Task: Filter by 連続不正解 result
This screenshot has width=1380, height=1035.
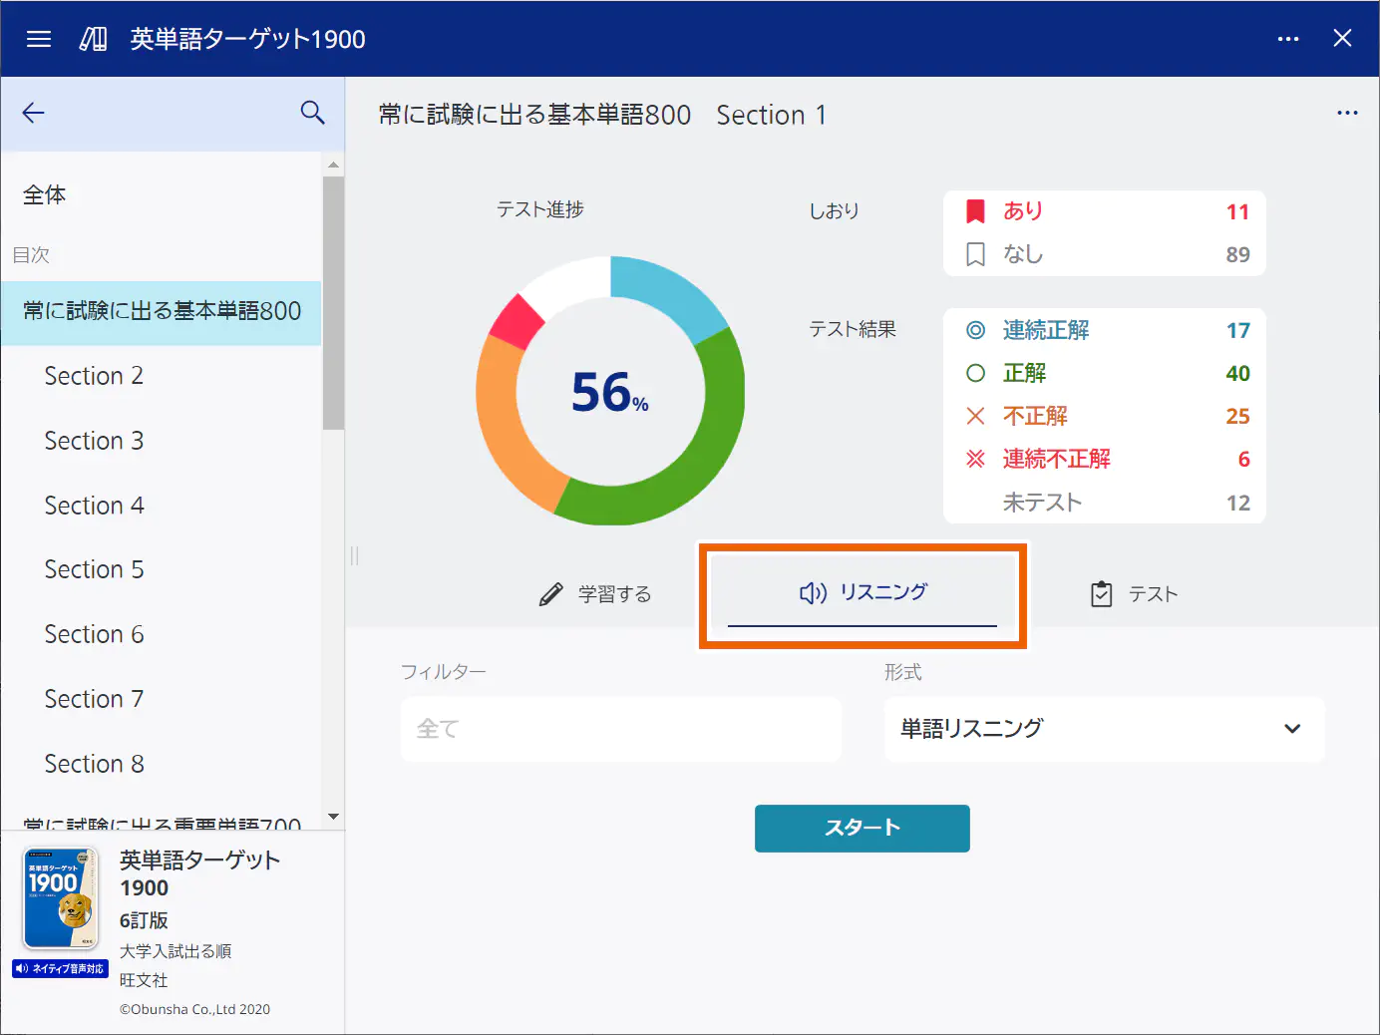Action: click(x=1105, y=459)
